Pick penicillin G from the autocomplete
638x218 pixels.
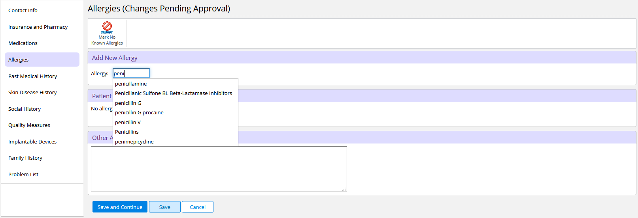[176, 103]
